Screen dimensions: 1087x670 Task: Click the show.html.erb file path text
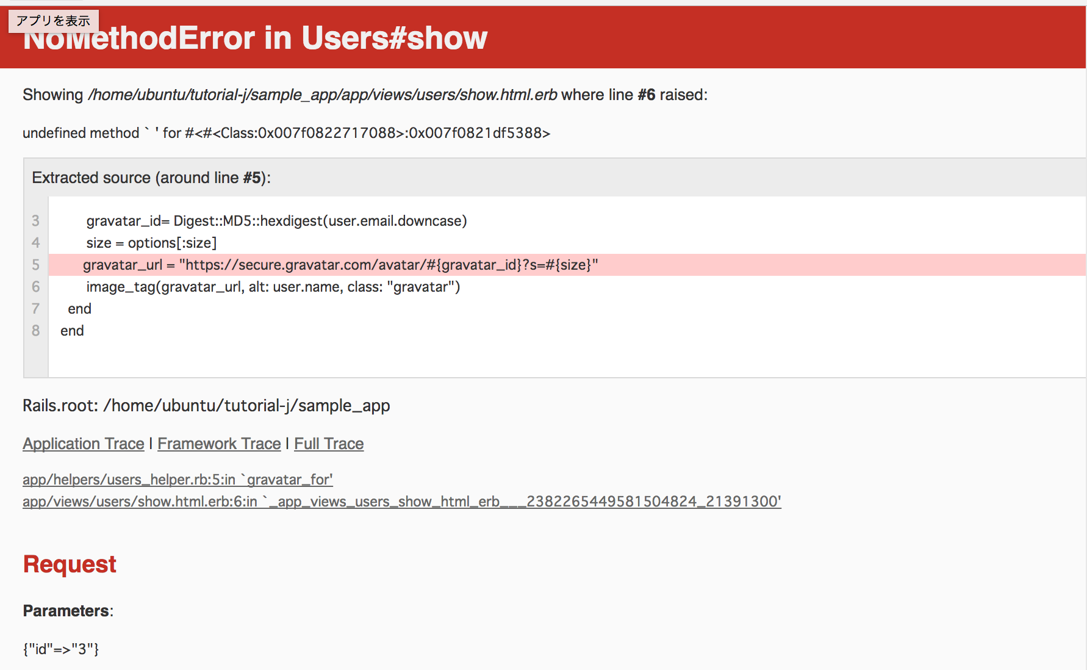(322, 95)
